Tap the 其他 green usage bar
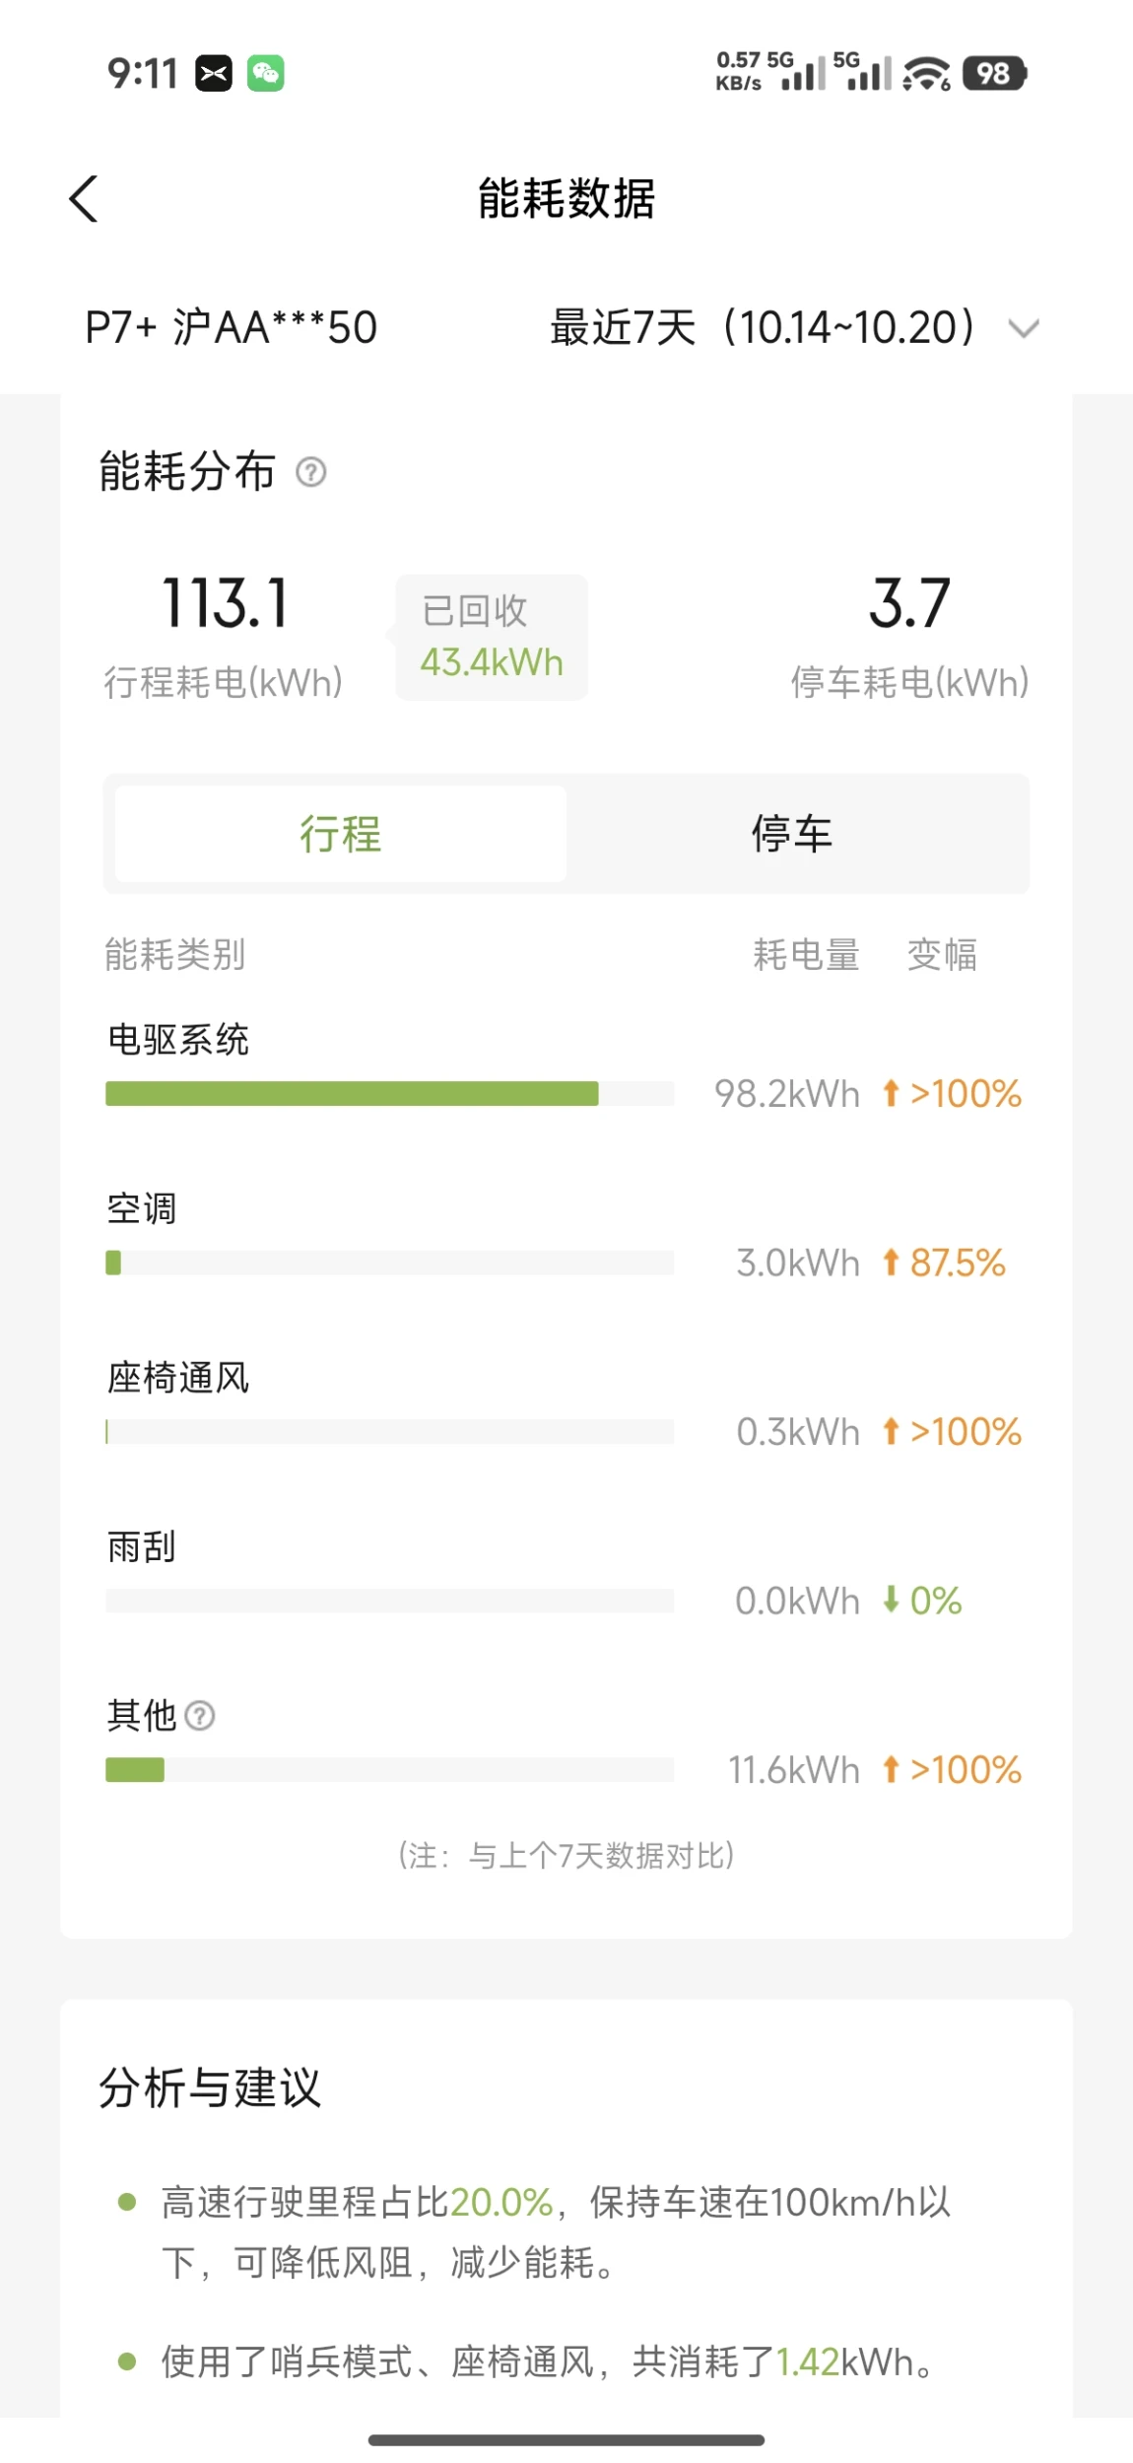1133x2463 pixels. tap(135, 1770)
